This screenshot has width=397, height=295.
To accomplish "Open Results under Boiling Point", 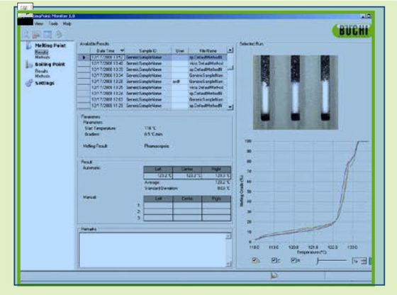I will point(41,71).
